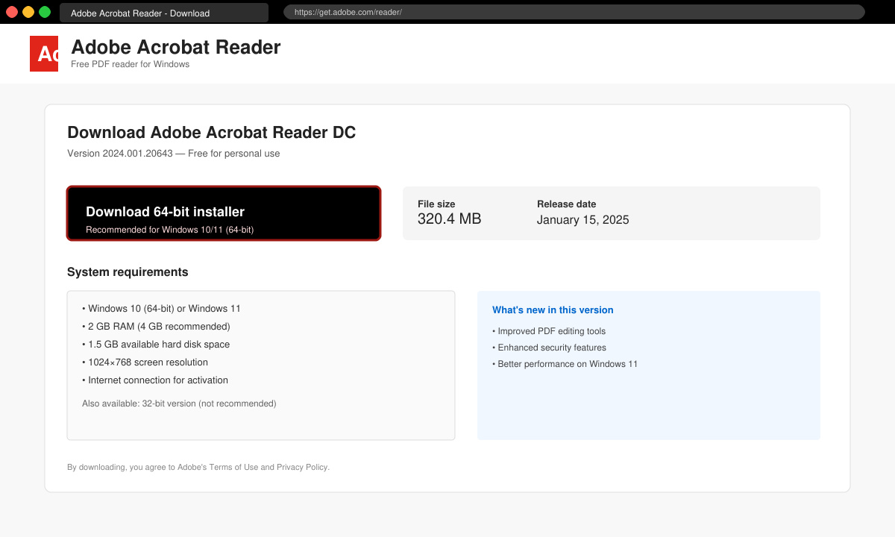The height and width of the screenshot is (537, 895).
Task: Click the 'System requirements' heading
Action: 128,272
